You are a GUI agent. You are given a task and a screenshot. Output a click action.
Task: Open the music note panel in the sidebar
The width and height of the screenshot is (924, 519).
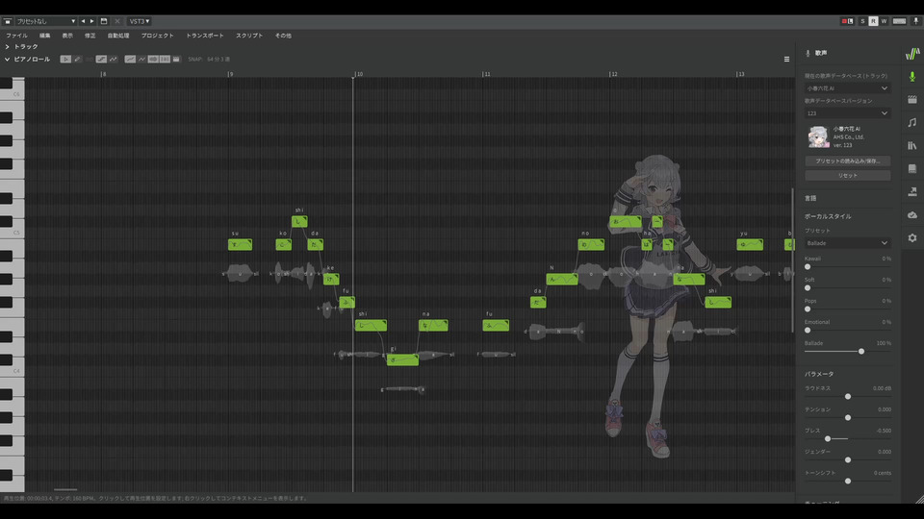click(x=912, y=122)
